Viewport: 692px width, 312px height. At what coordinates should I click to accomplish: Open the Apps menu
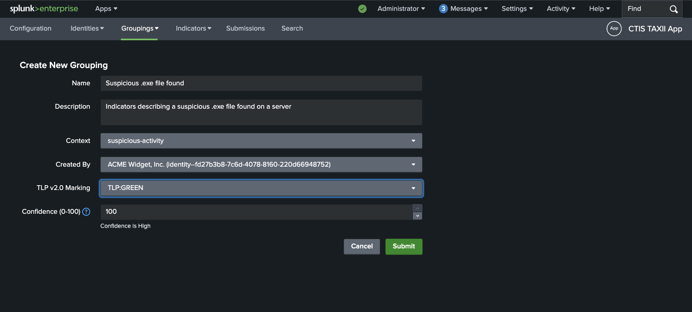click(x=106, y=9)
